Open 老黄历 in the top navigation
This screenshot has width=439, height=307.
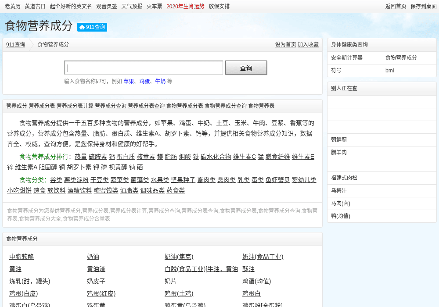coord(13,6)
